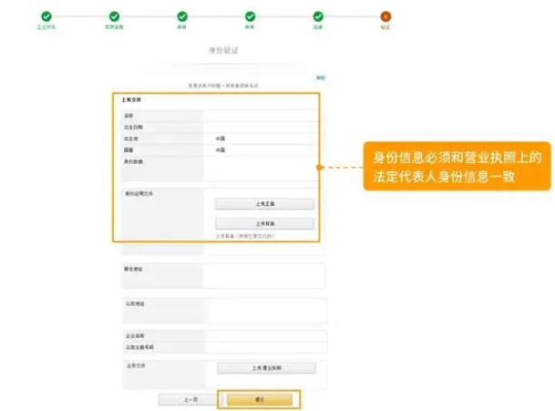
Task: Click the upload-back hint text below the buttons
Action: tap(245, 236)
